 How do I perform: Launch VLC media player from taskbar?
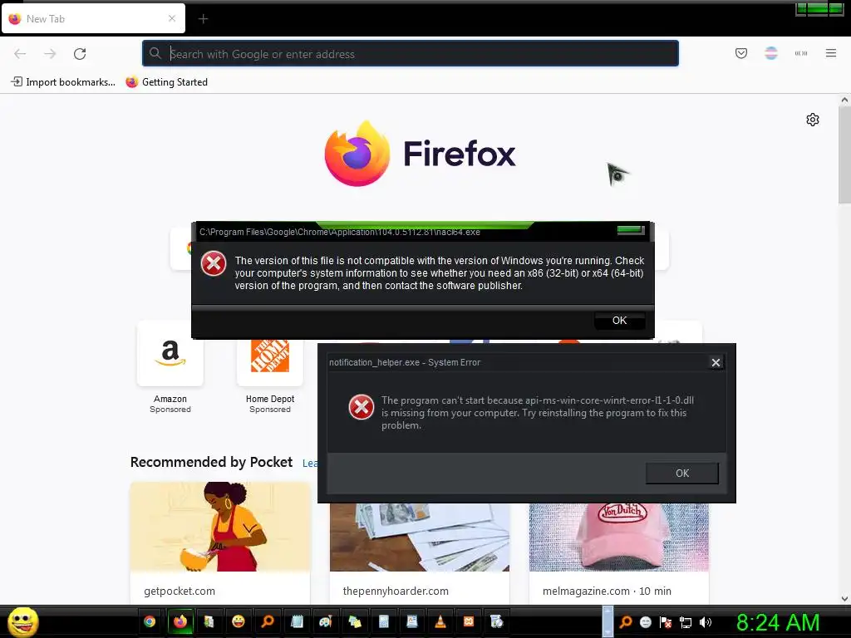tap(440, 621)
